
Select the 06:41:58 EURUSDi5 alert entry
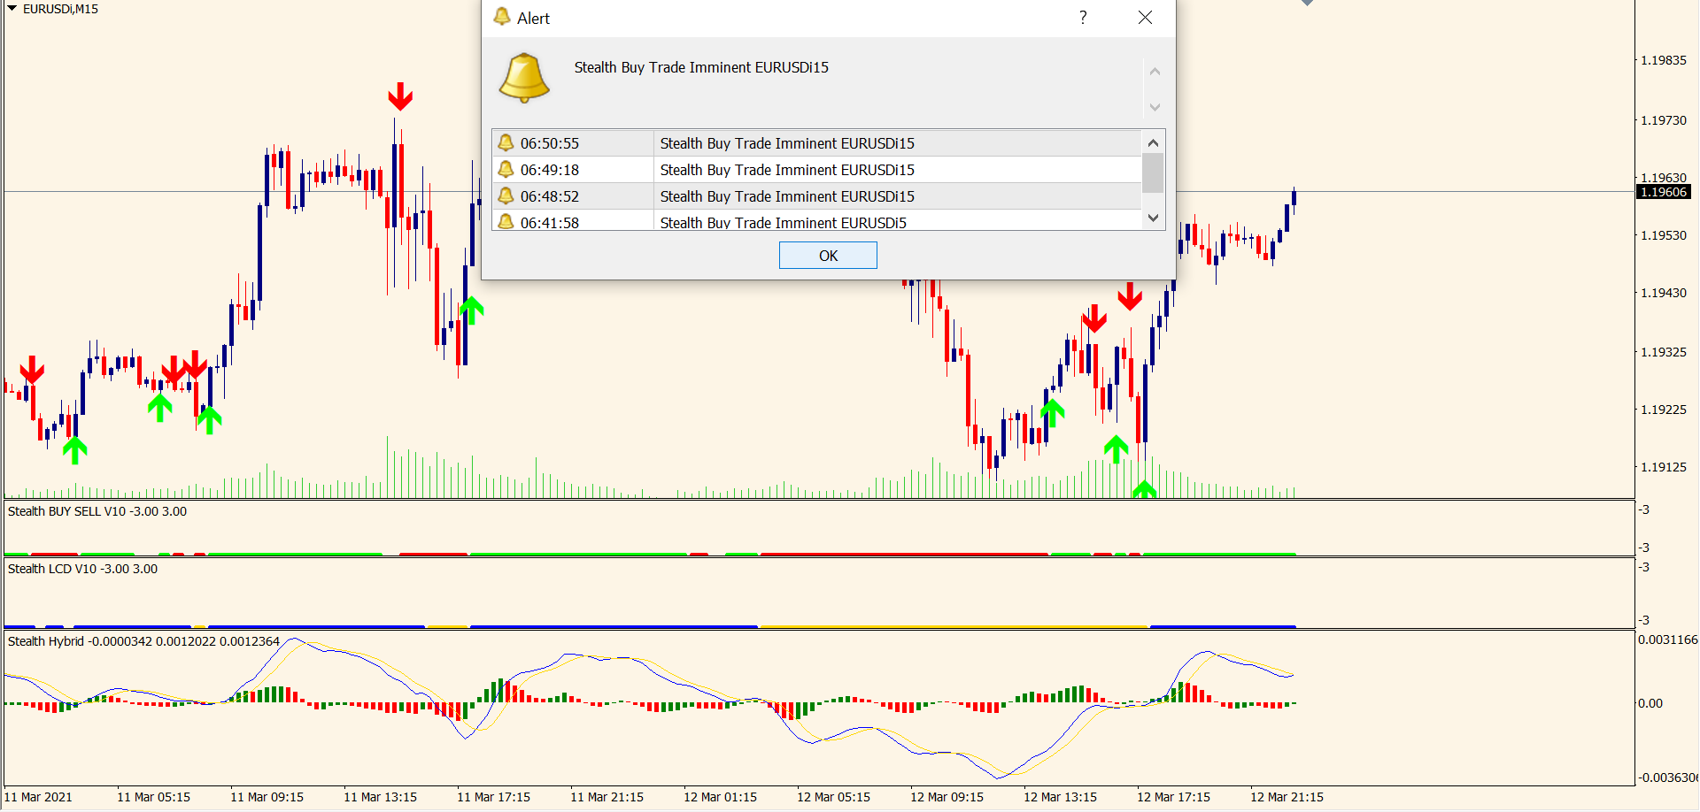pyautogui.click(x=783, y=222)
